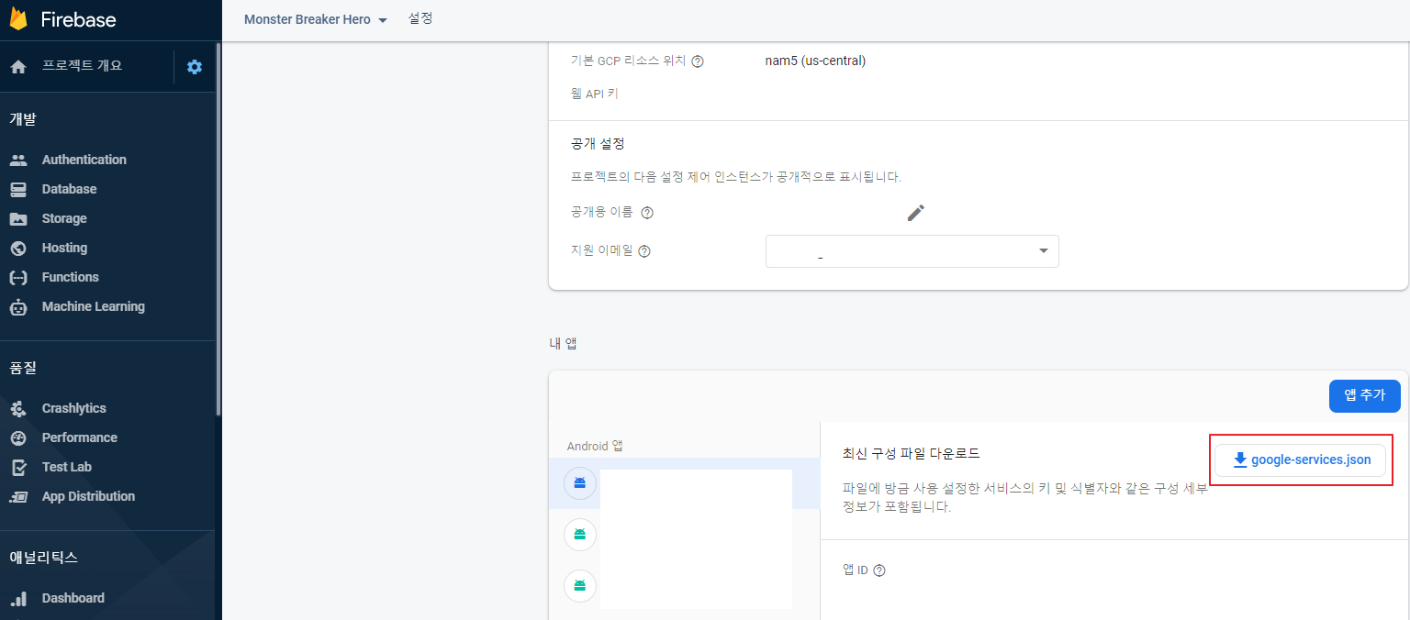The image size is (1410, 620).
Task: Click the Authentication people icon
Action: [x=18, y=160]
